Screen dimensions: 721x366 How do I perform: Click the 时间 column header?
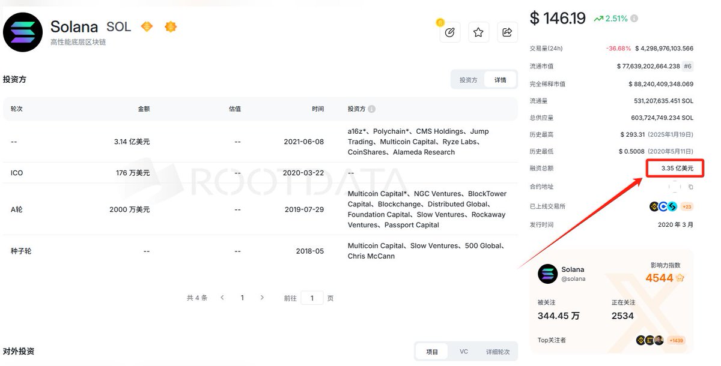[318, 109]
